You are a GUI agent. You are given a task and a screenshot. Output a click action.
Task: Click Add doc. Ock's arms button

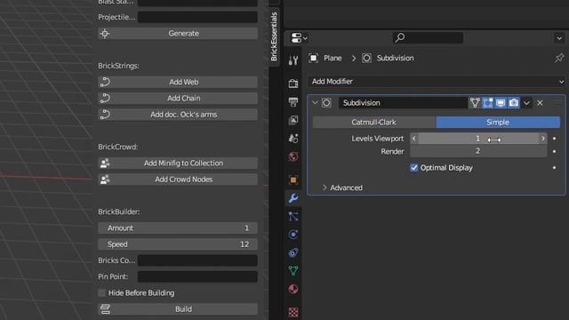[x=178, y=115]
